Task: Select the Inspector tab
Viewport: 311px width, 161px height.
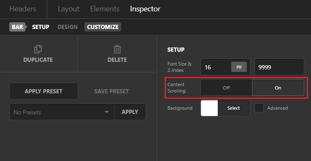Action: (145, 9)
